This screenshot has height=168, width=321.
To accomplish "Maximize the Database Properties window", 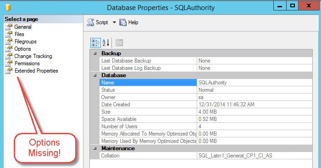I will click(x=293, y=6).
